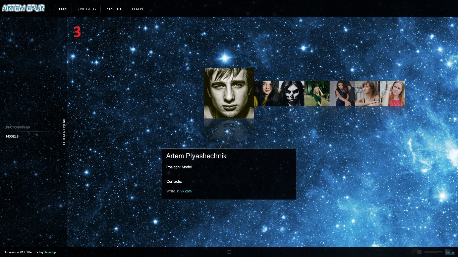The image size is (458, 257).
Task: Click the fullscreen rectangle icon in footer
Action: pyautogui.click(x=229, y=252)
